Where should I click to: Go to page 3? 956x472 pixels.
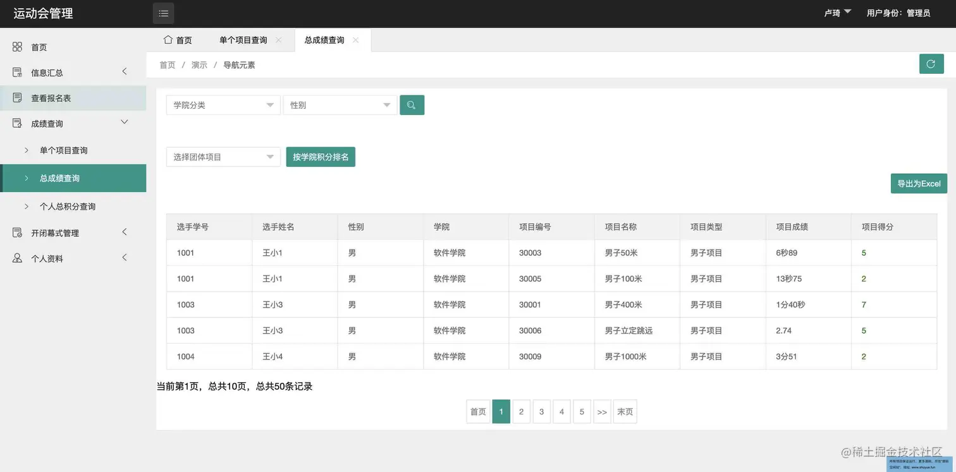point(541,411)
